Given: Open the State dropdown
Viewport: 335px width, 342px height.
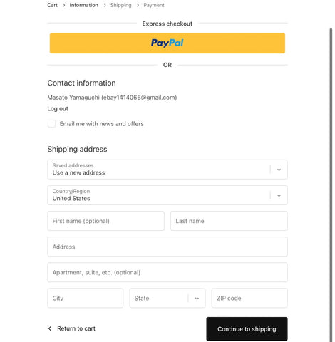Looking at the screenshot, I should point(167,298).
